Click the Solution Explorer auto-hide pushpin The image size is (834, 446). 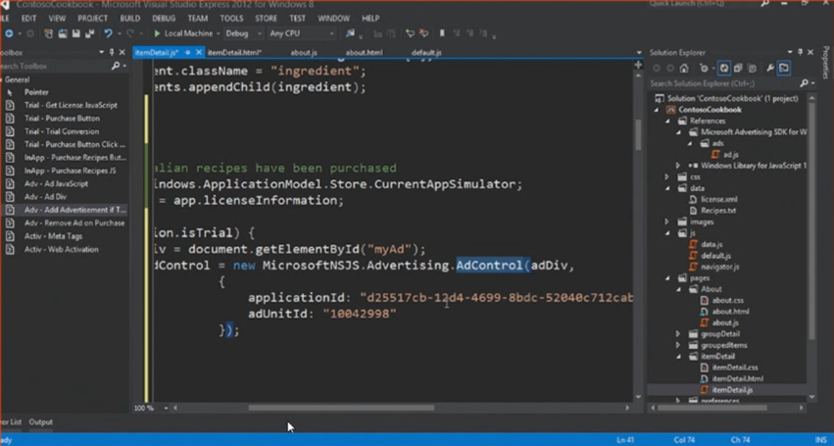pos(800,52)
